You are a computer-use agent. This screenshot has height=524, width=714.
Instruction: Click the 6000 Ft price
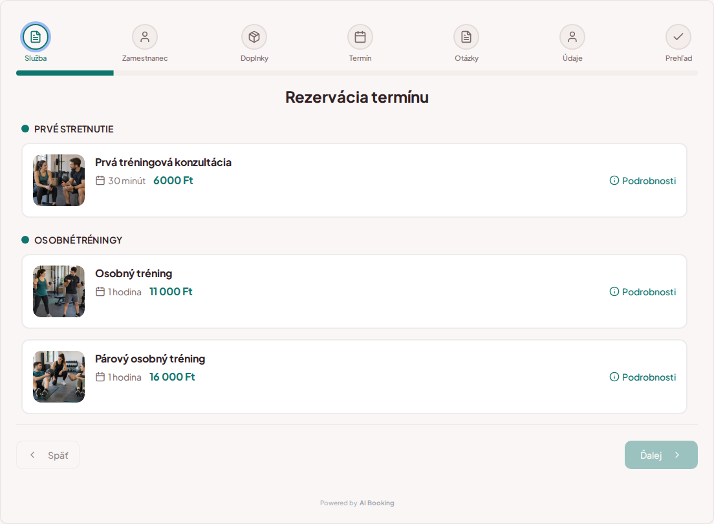(173, 180)
